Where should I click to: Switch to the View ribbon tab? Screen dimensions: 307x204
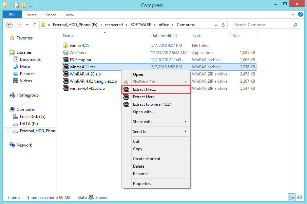click(x=70, y=15)
